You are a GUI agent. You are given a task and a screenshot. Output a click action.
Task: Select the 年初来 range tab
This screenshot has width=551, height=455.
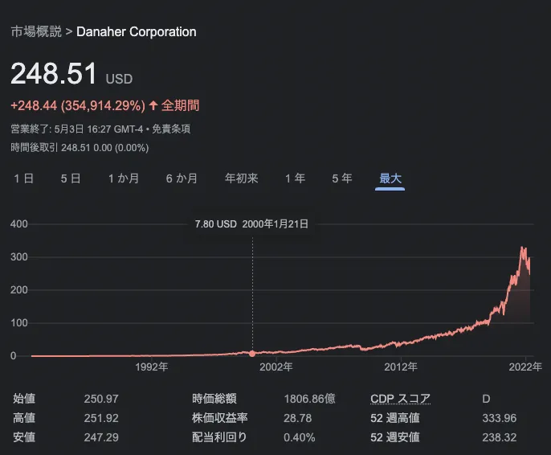[x=242, y=178]
